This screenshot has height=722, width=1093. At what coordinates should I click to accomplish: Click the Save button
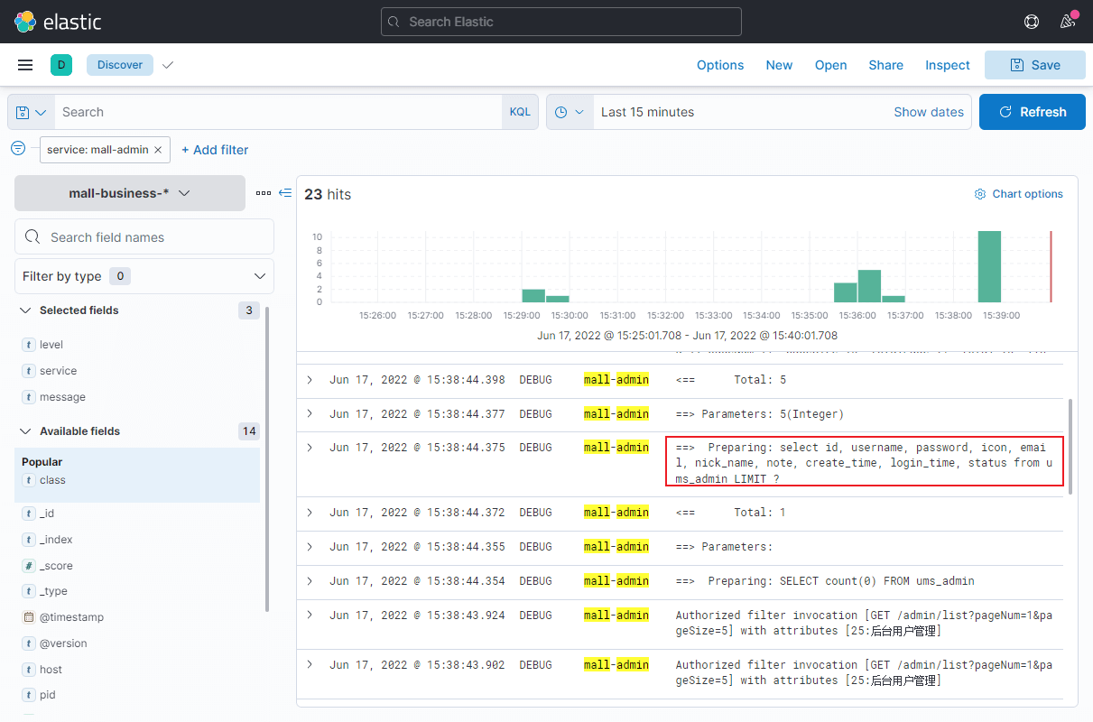click(x=1035, y=65)
